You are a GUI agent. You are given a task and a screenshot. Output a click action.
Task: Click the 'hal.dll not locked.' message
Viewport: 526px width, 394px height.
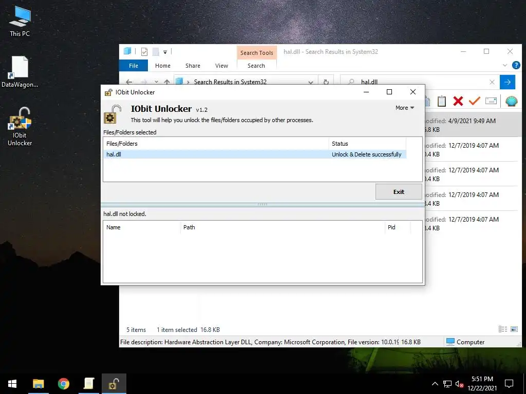tap(125, 214)
